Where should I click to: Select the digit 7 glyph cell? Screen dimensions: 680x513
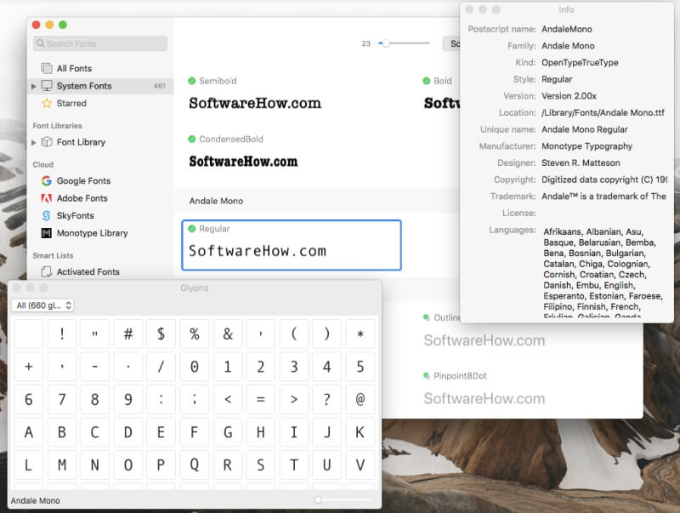[62, 399]
